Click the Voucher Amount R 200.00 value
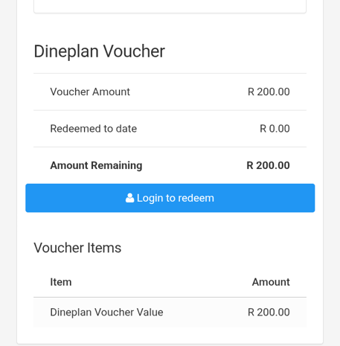 269,92
